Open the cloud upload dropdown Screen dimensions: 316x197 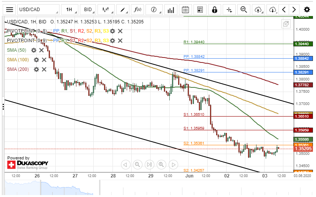[x=258, y=10]
